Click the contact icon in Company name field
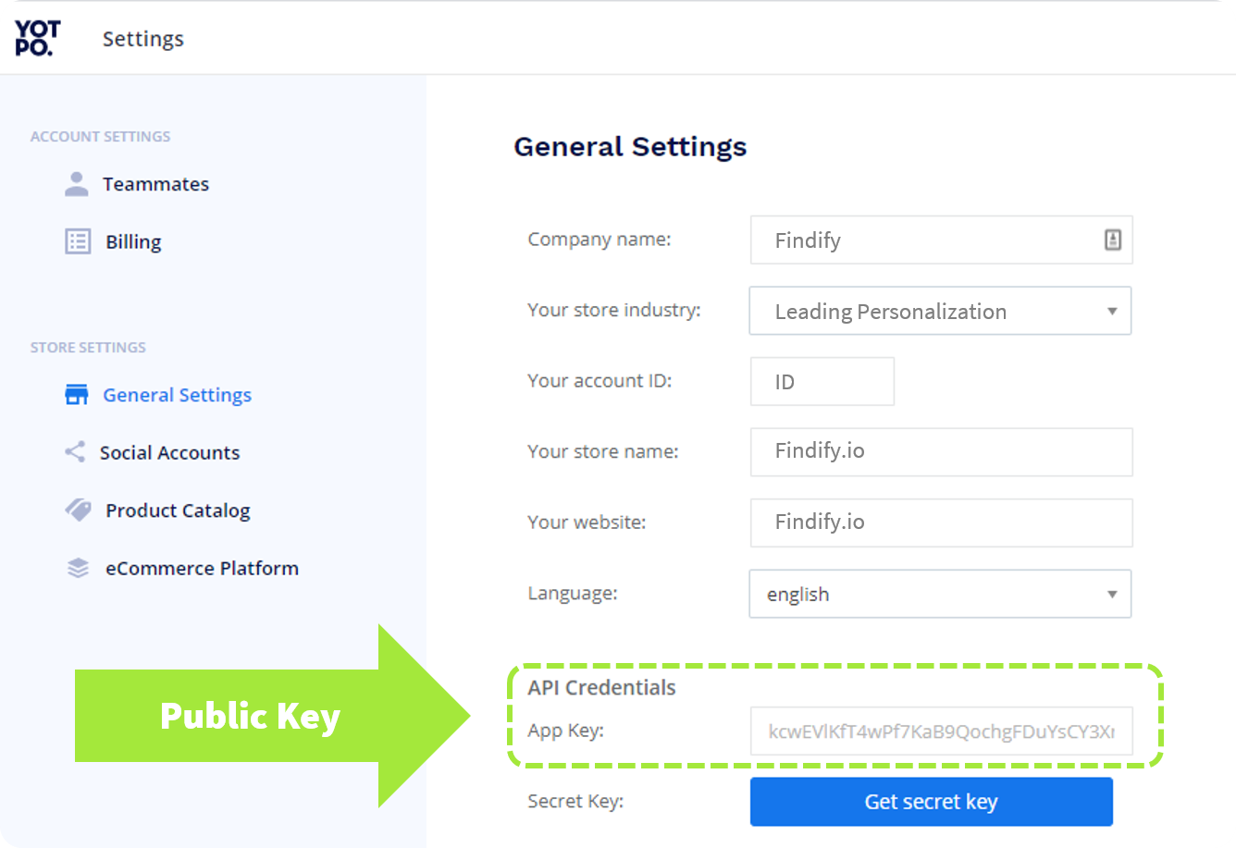The image size is (1236, 848). point(1113,240)
